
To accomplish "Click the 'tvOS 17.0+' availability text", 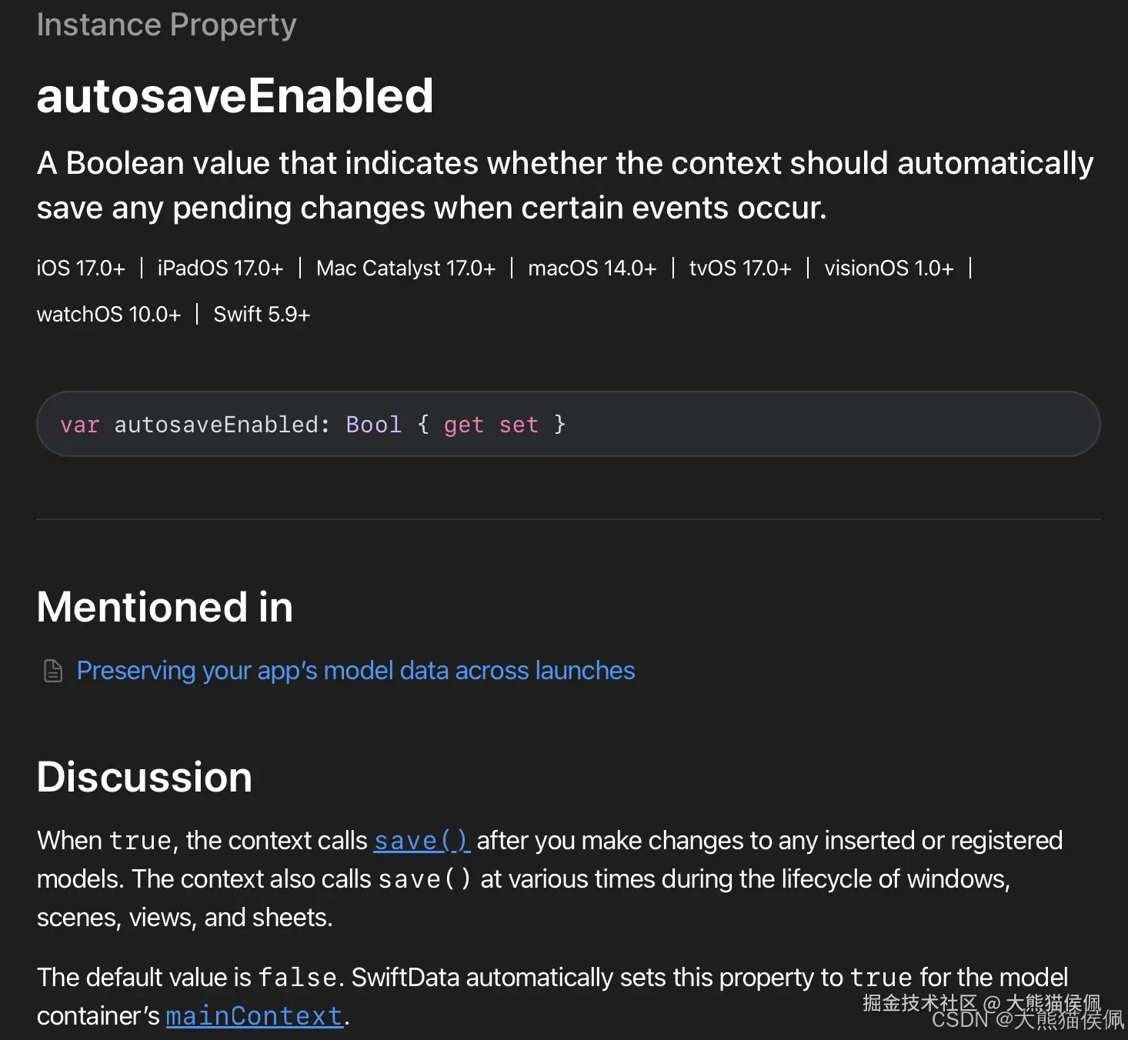I will (x=740, y=268).
